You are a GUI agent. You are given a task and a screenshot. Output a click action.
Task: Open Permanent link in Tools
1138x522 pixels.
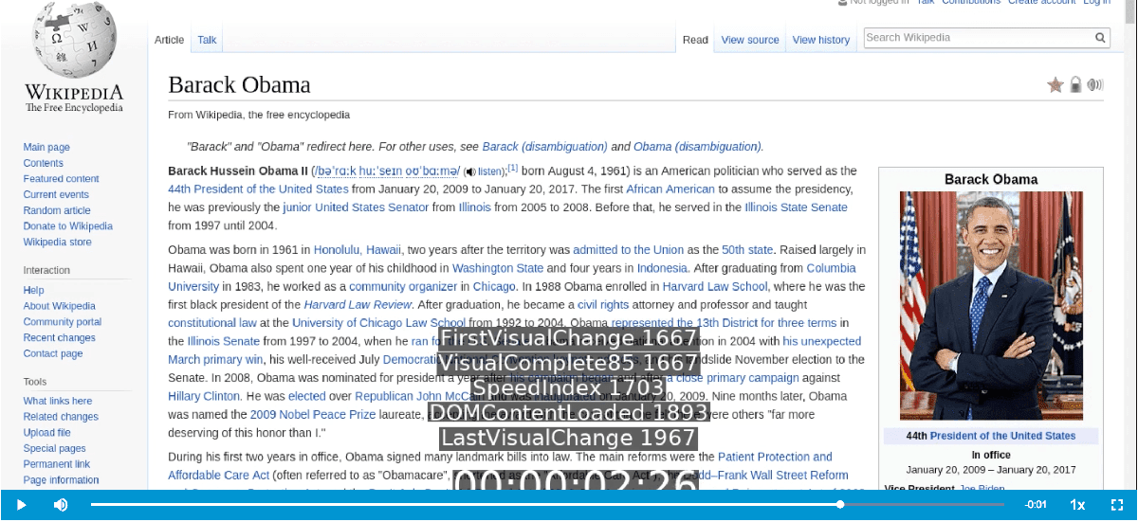57,464
